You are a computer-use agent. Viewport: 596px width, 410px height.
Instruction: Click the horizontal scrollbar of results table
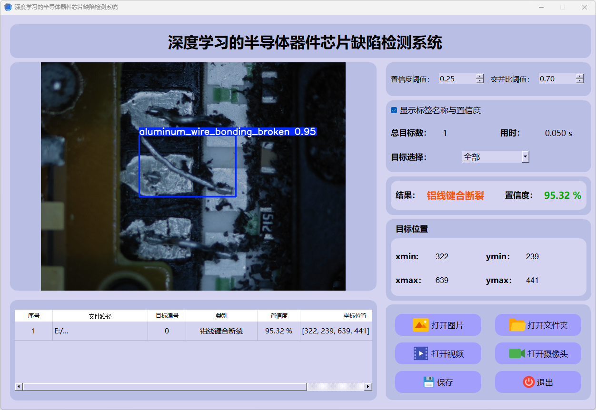click(x=164, y=387)
